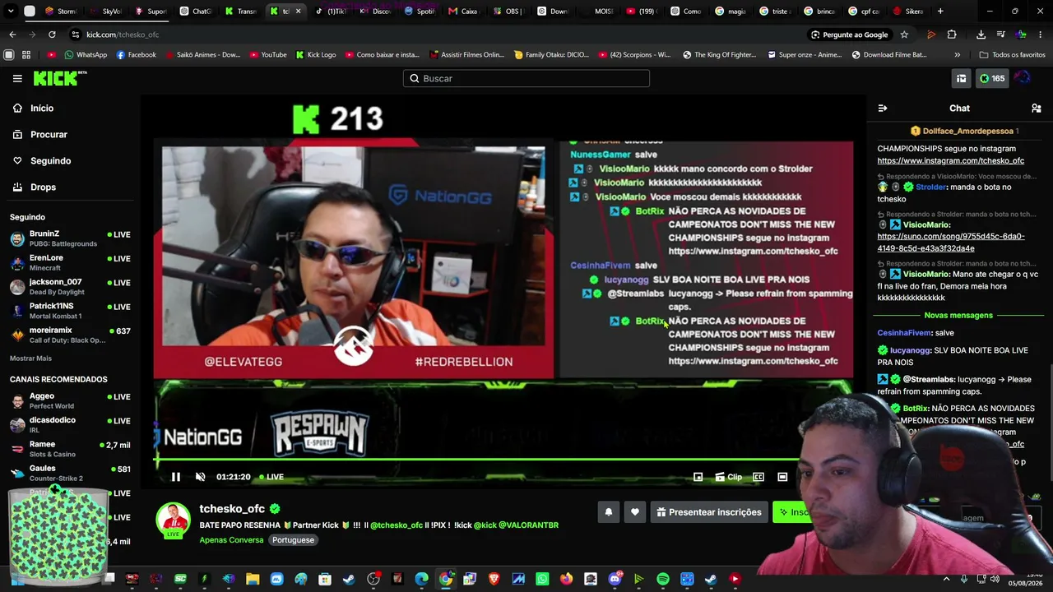Open Drops in the sidebar
The width and height of the screenshot is (1053, 592).
(x=70, y=187)
